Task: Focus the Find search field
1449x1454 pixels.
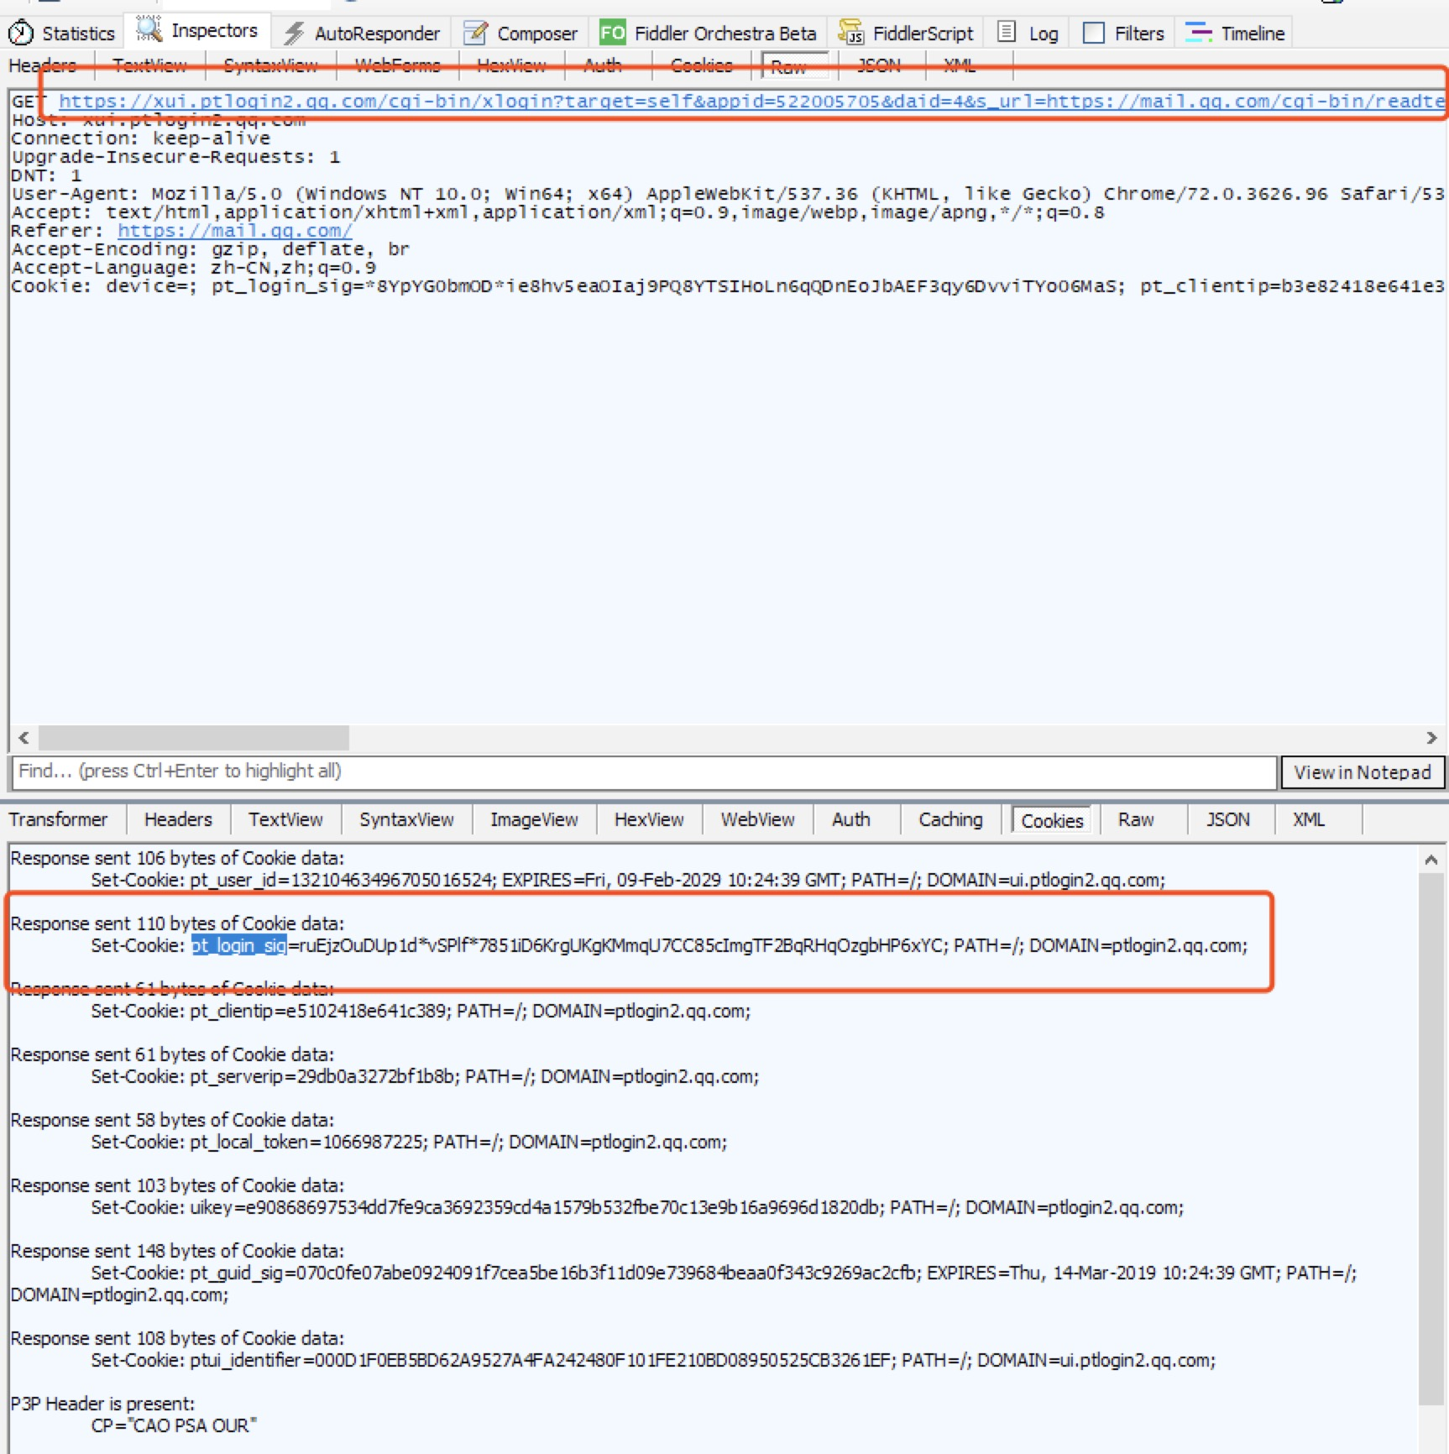Action: pos(644,771)
